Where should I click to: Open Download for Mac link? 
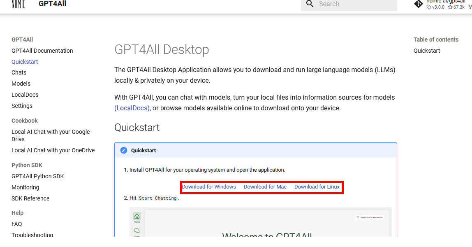pyautogui.click(x=265, y=187)
